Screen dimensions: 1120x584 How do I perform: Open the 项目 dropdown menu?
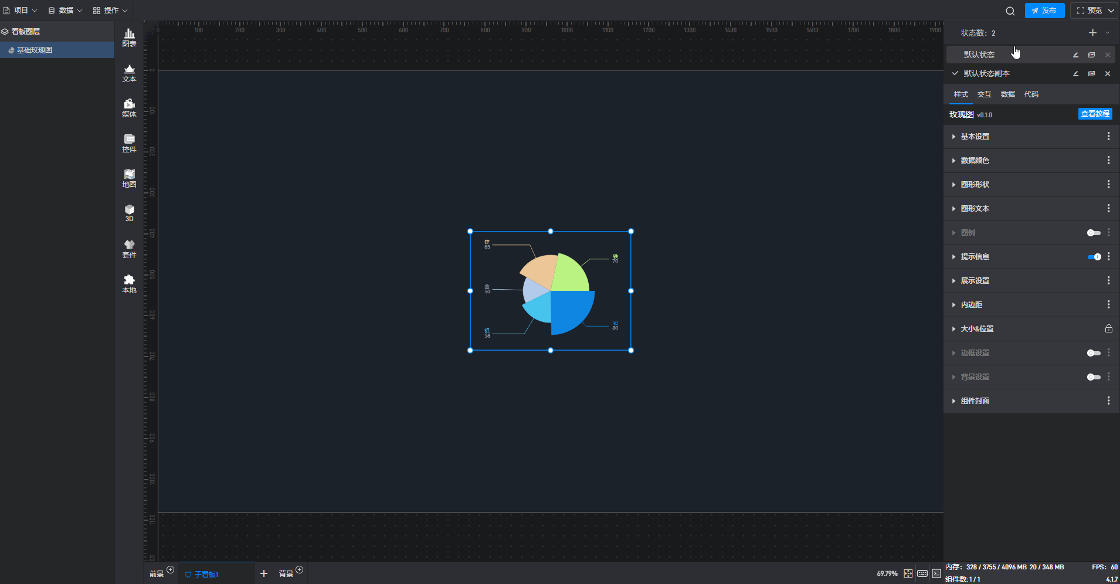[x=21, y=11]
